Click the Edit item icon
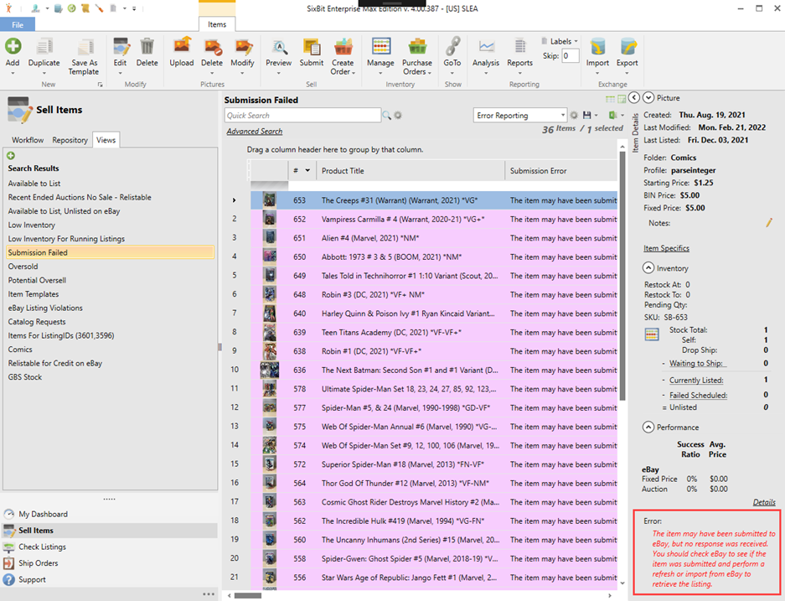The image size is (785, 601). (121, 47)
